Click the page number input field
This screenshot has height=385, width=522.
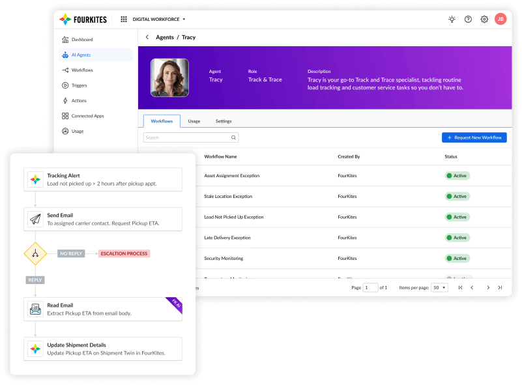(370, 287)
